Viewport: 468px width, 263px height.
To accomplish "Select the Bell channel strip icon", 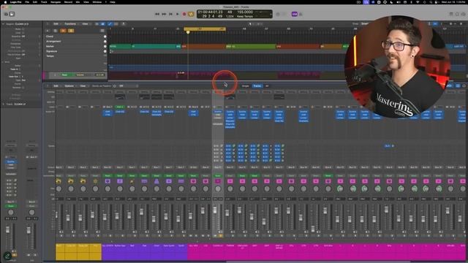I will pos(132,181).
